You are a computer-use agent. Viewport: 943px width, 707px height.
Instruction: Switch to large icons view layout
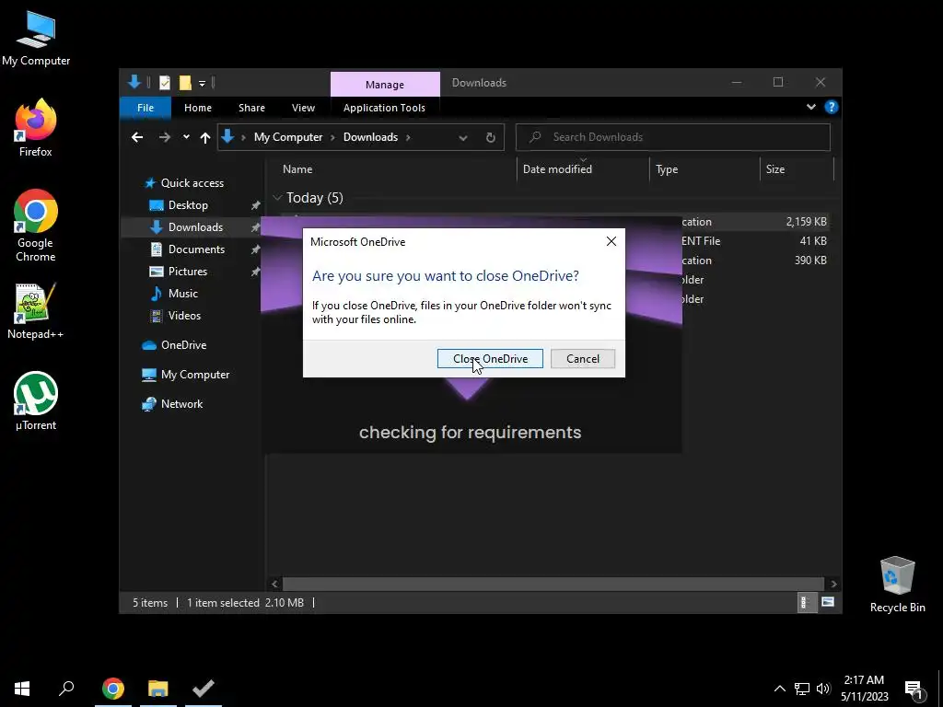point(828,602)
